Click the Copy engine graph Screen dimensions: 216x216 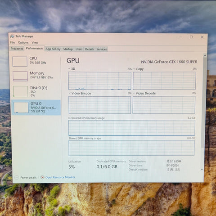point(164,81)
